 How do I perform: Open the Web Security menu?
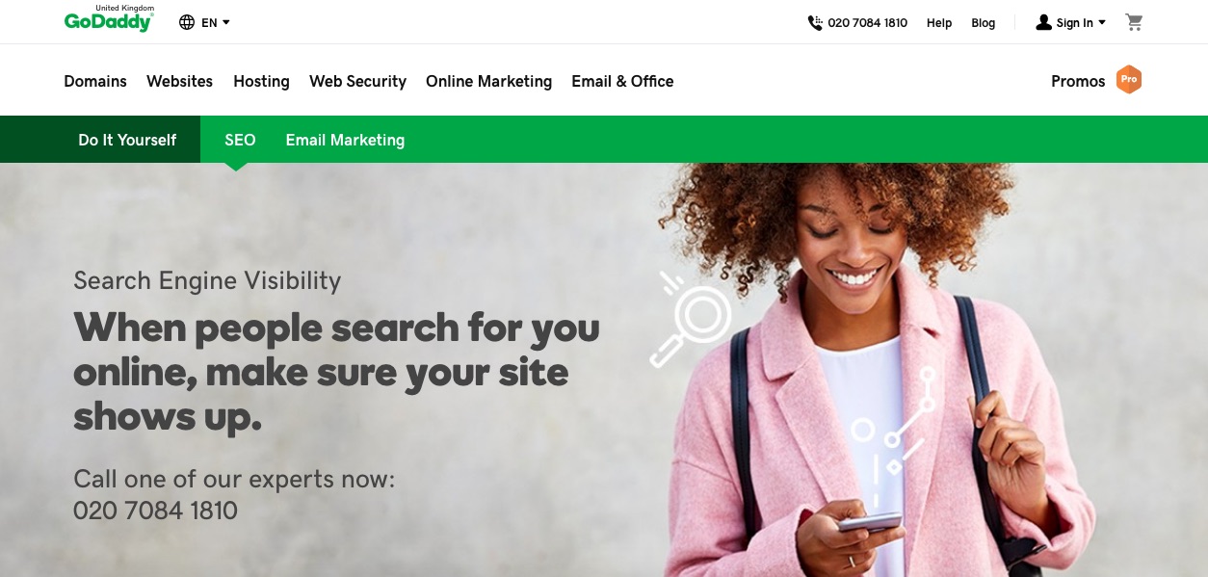tap(357, 81)
